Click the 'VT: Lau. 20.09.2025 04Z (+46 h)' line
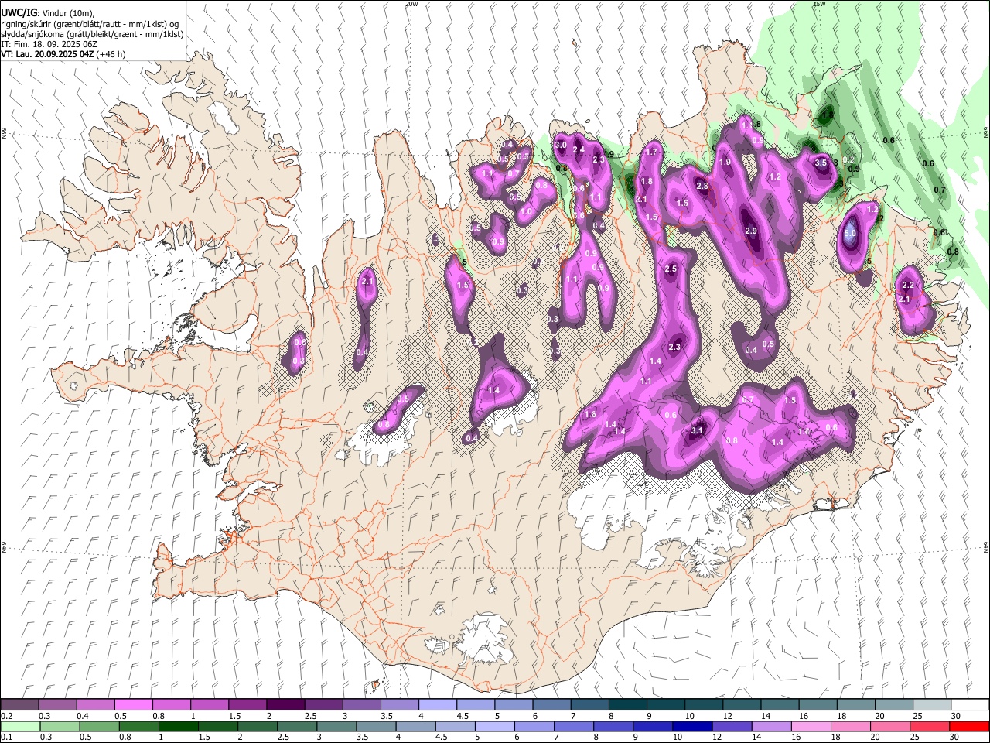990x743 pixels. (x=63, y=55)
